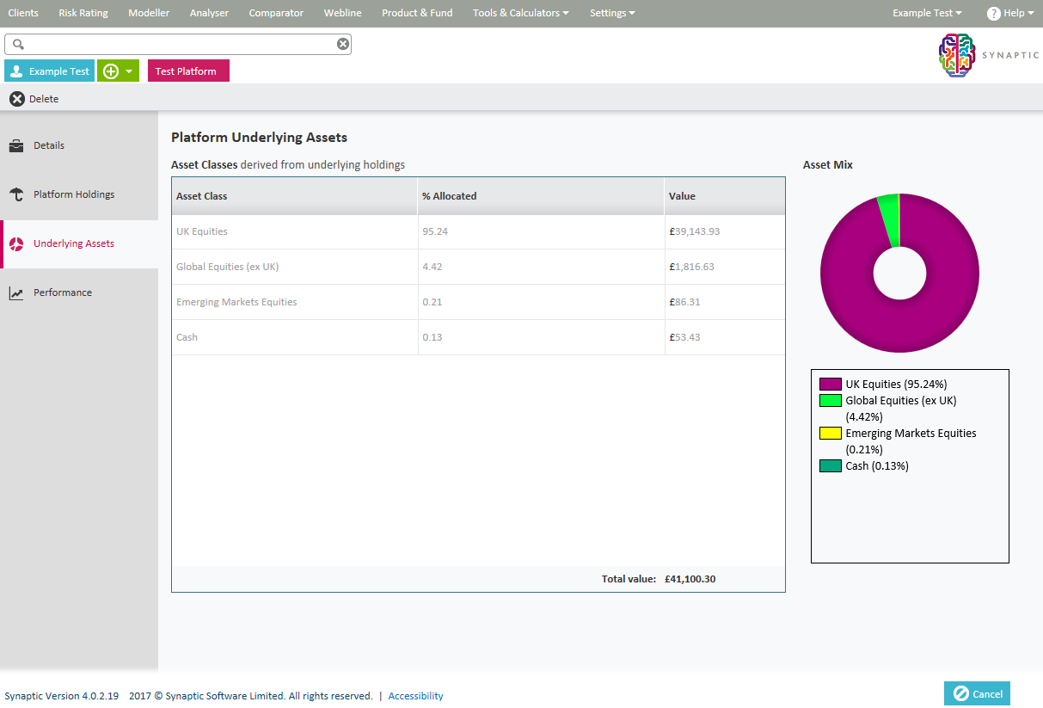This screenshot has height=708, width=1043.
Task: Select the Underlying Assets side tab
Action: [73, 243]
